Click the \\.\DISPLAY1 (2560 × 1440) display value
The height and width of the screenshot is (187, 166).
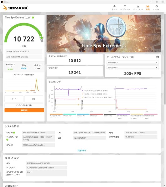coord(38,138)
